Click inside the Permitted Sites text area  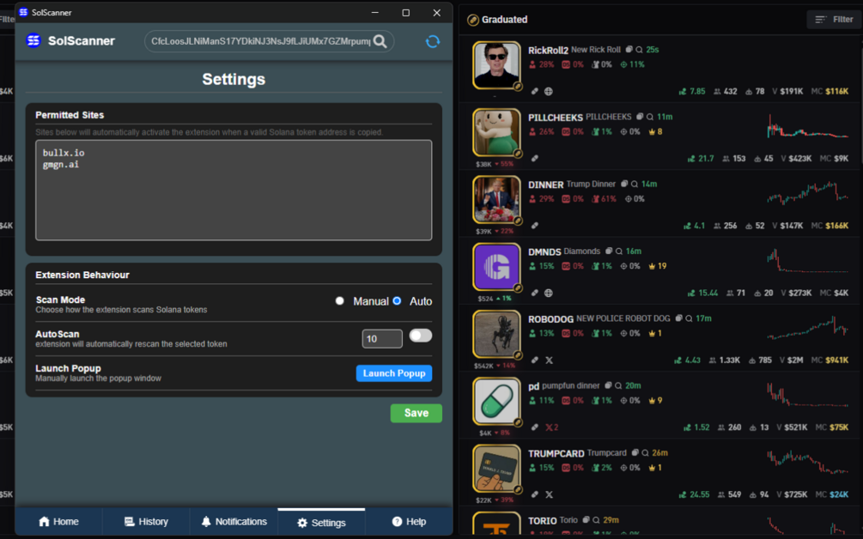(234, 190)
